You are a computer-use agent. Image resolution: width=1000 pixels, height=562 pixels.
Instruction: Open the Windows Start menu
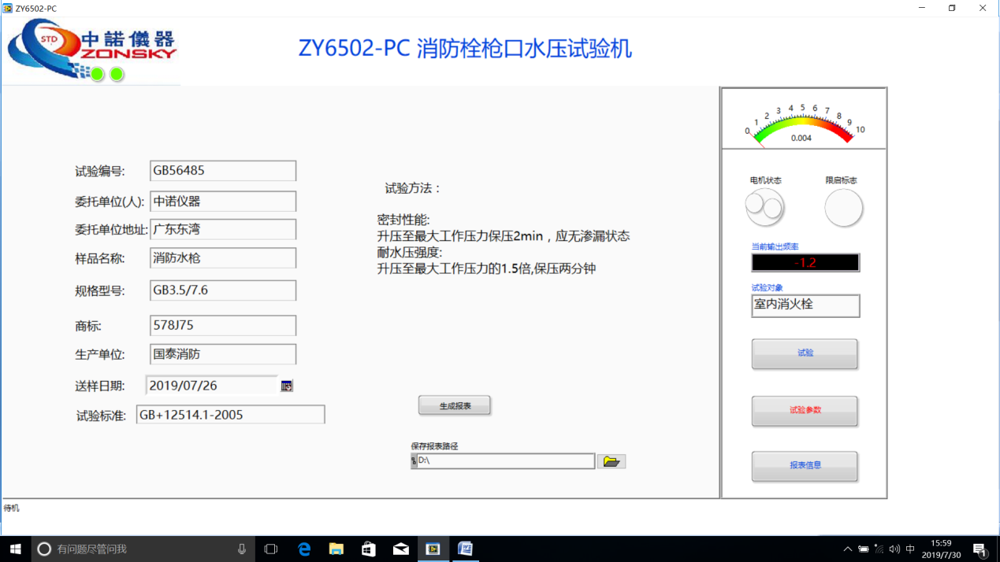[x=15, y=549]
